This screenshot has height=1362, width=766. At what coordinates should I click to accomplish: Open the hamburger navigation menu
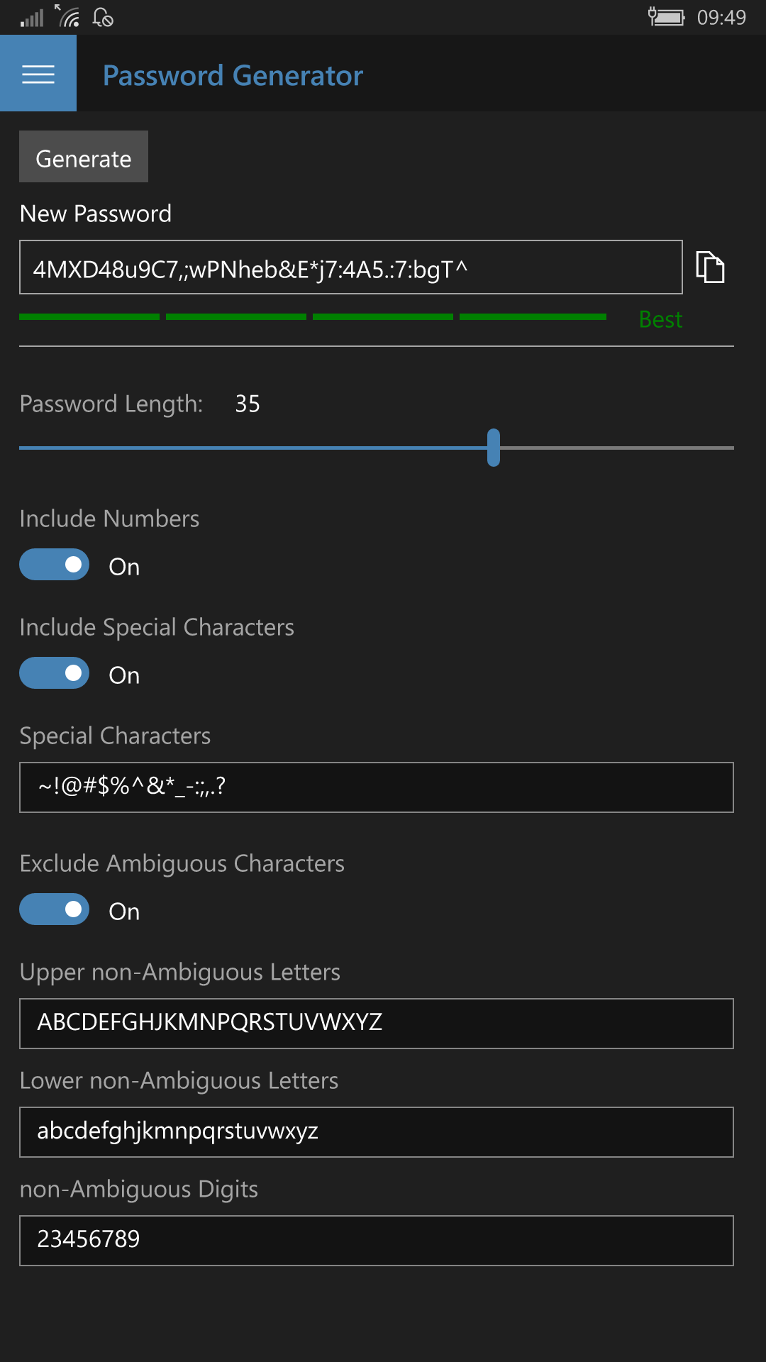coord(38,74)
